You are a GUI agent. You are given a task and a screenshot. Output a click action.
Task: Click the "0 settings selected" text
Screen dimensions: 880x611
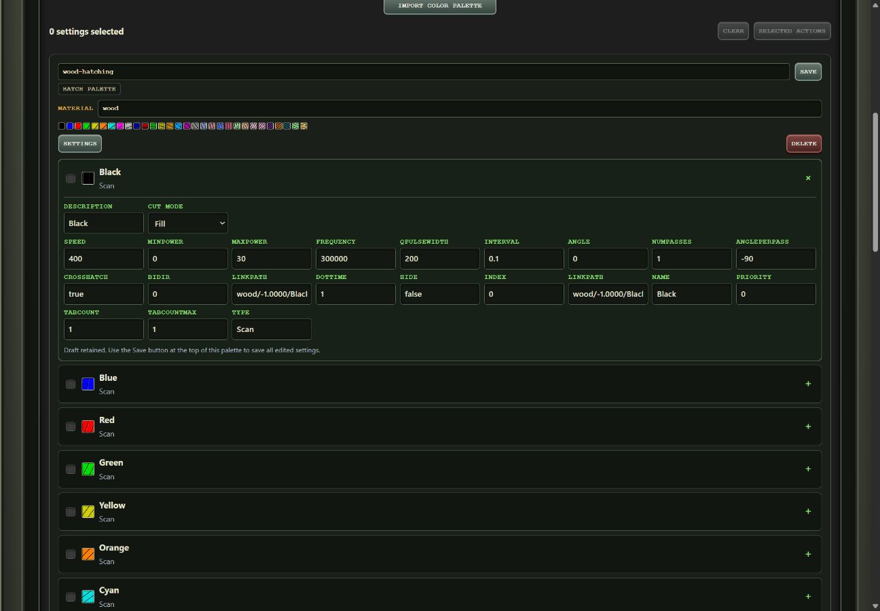click(86, 31)
